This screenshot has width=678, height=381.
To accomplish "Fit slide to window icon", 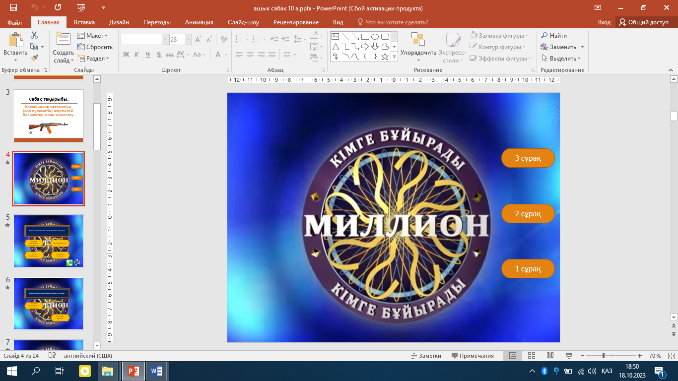I will tap(671, 356).
